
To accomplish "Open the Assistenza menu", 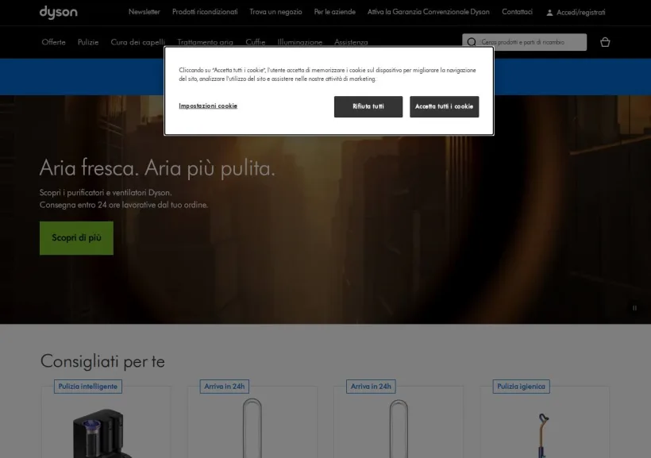I will point(351,42).
